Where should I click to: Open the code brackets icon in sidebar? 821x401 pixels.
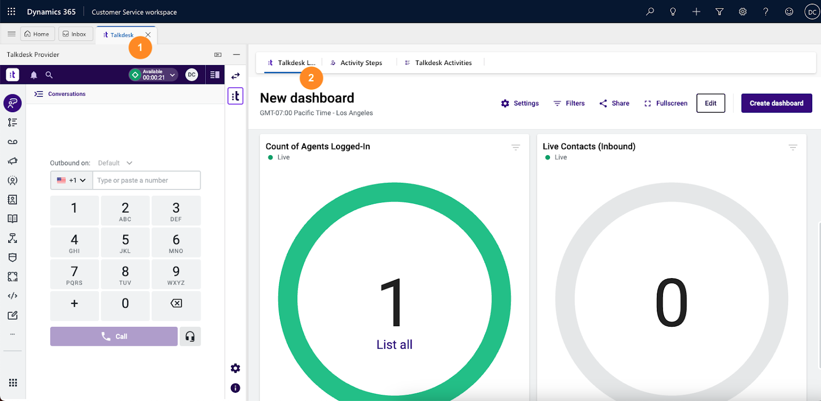tap(13, 296)
